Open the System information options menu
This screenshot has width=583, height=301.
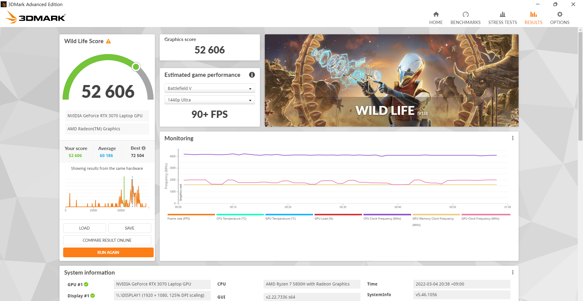click(513, 272)
